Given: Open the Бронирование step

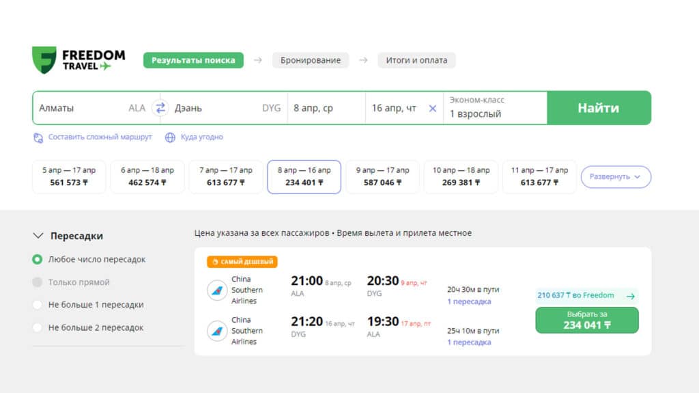Looking at the screenshot, I should coord(311,60).
